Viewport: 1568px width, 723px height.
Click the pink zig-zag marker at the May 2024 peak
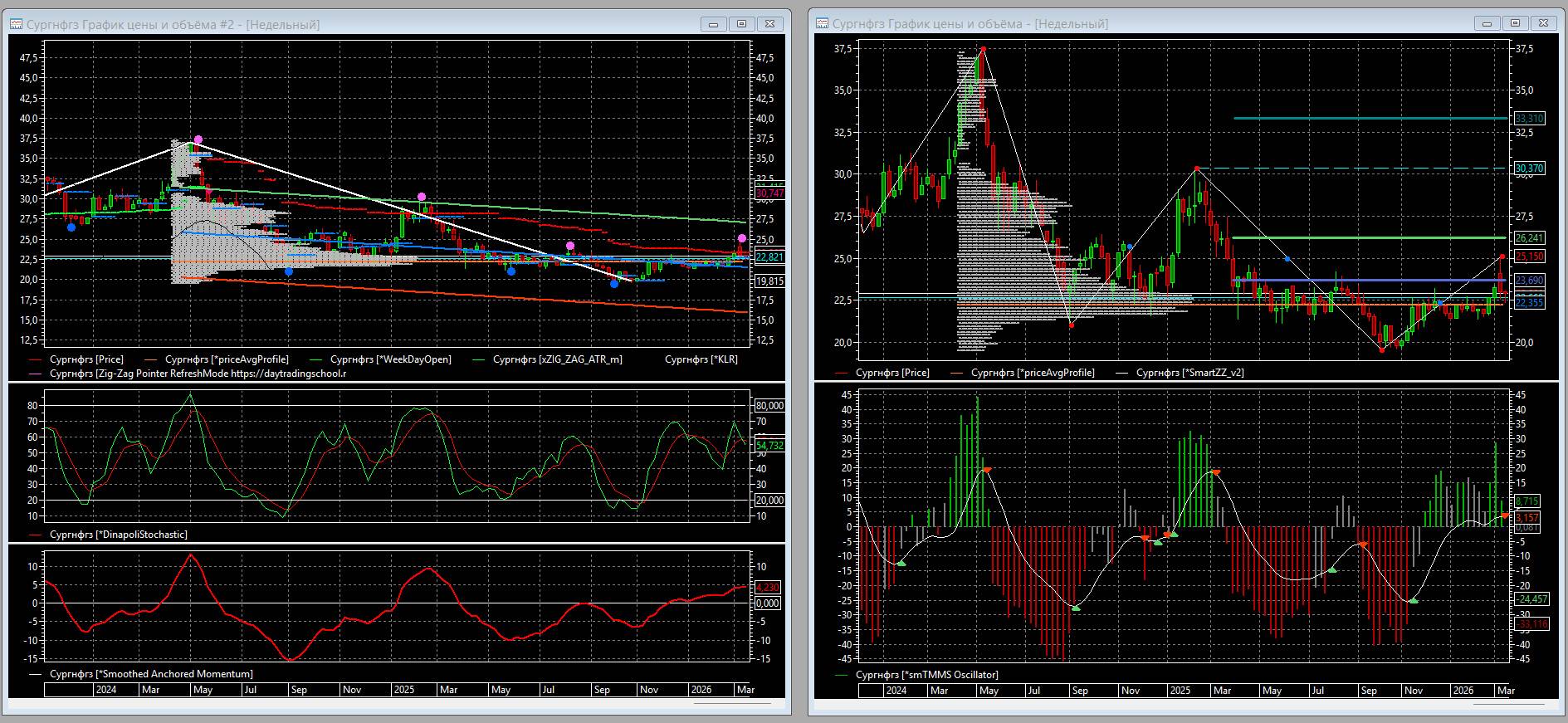(x=198, y=139)
